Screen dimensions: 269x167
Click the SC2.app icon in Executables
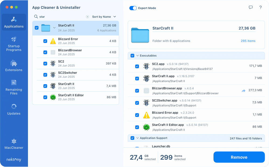(146, 66)
